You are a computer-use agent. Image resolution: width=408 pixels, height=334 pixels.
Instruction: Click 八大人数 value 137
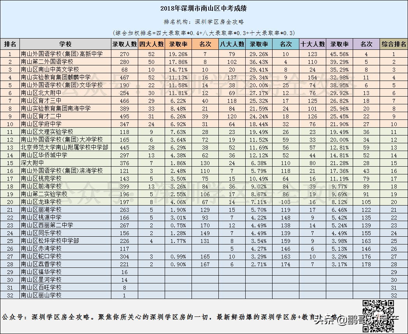tap(232, 77)
